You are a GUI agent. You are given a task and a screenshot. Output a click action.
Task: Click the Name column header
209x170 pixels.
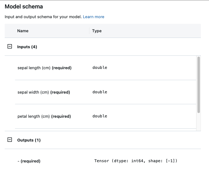click(23, 31)
